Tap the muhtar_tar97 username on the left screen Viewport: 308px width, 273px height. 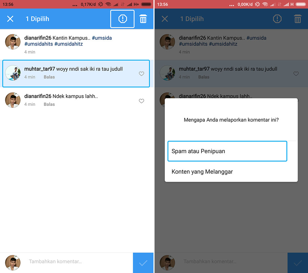point(39,69)
